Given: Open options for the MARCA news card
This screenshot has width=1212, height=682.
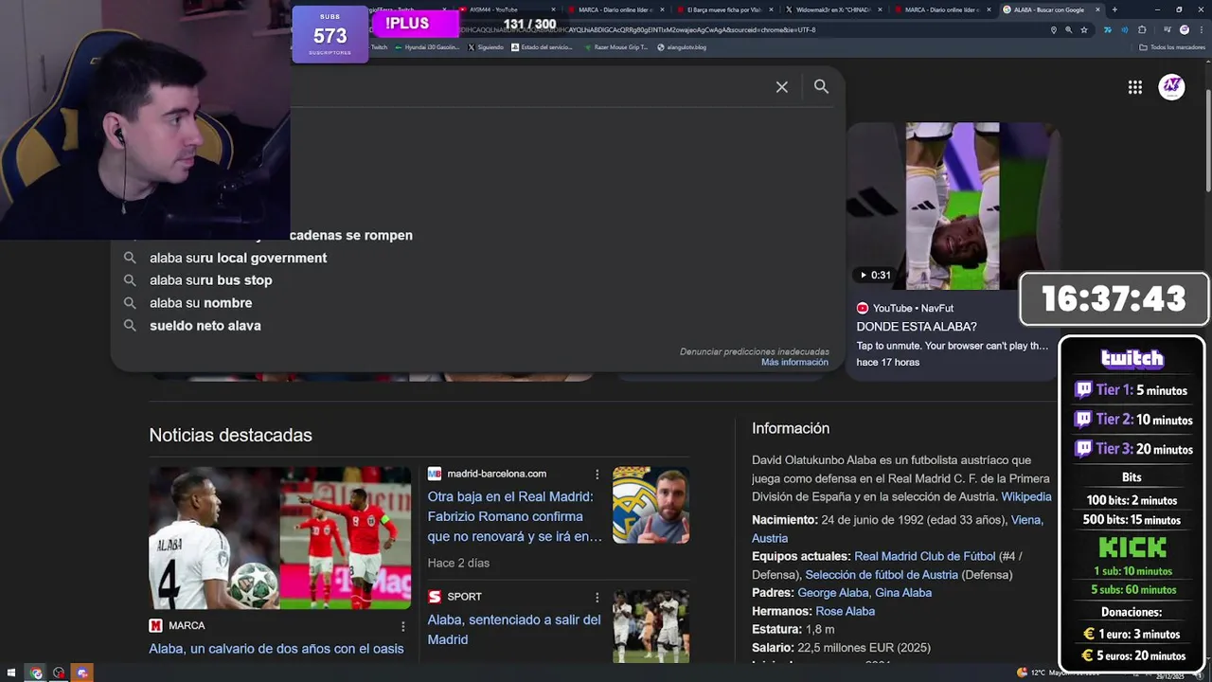Looking at the screenshot, I should (x=402, y=626).
